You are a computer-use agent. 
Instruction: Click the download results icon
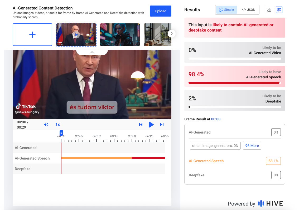click(x=269, y=10)
